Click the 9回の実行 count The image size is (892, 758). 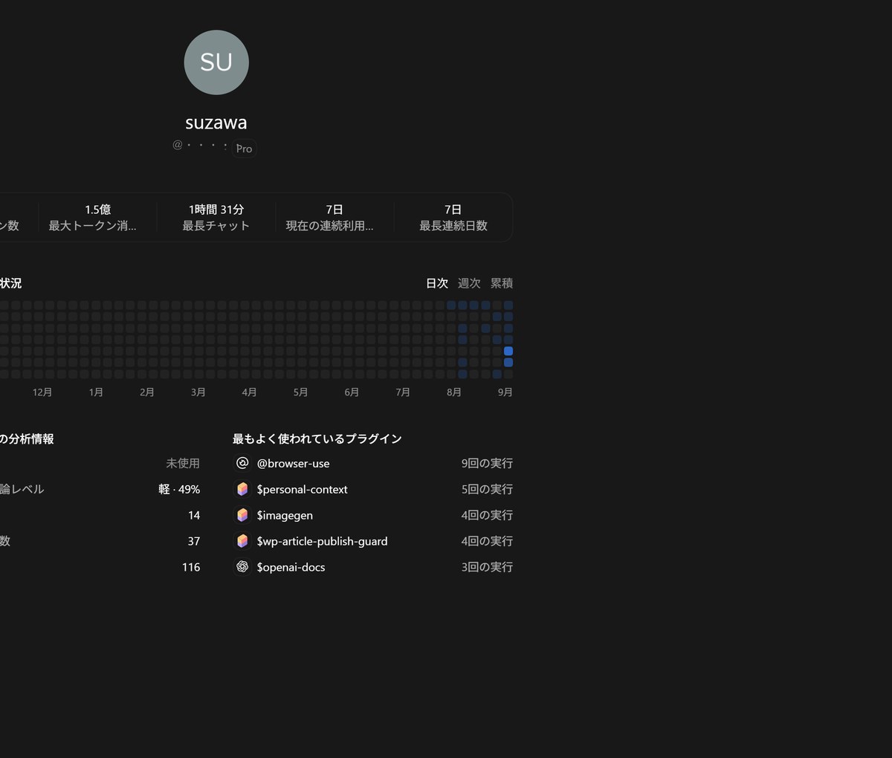[487, 463]
